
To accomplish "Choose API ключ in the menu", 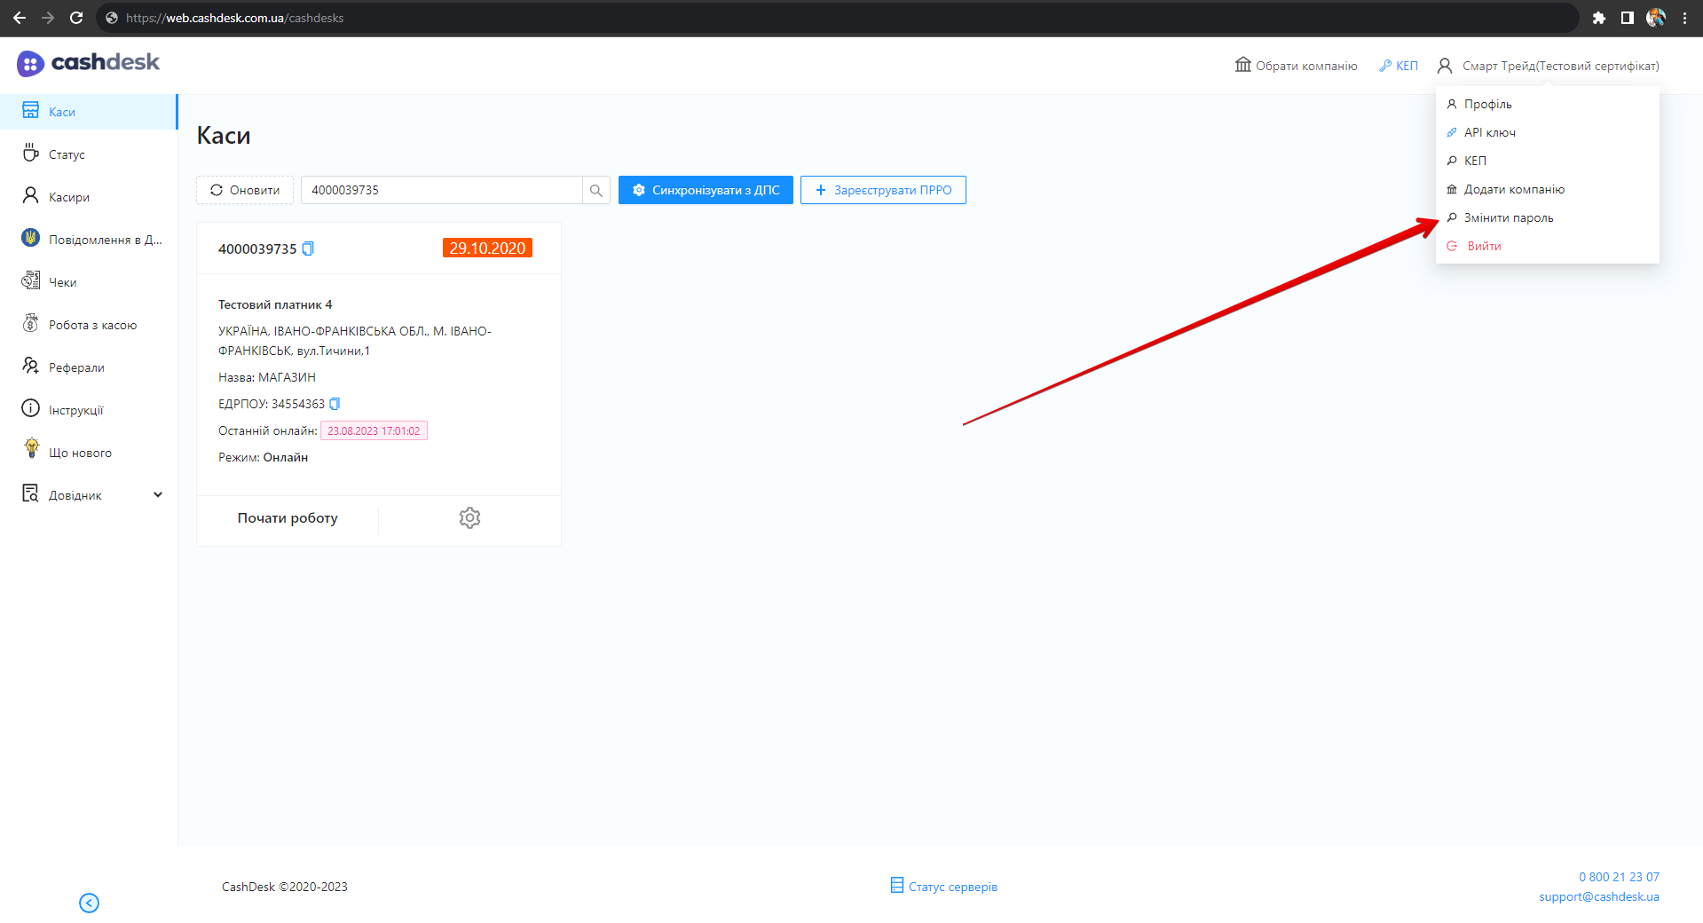I will [1489, 133].
